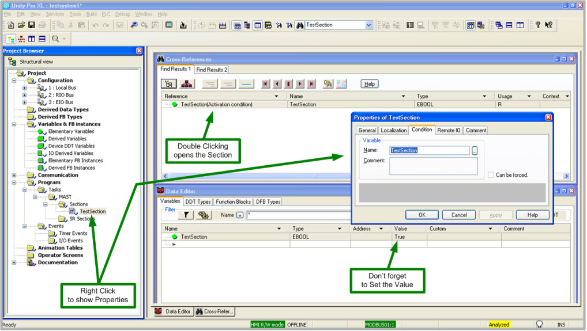Click the New project icon
The image size is (587, 331).
[11, 25]
